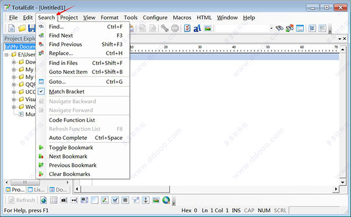Choose Goto... in the Search menu
Viewport: 351px width, 217px height.
[83, 82]
